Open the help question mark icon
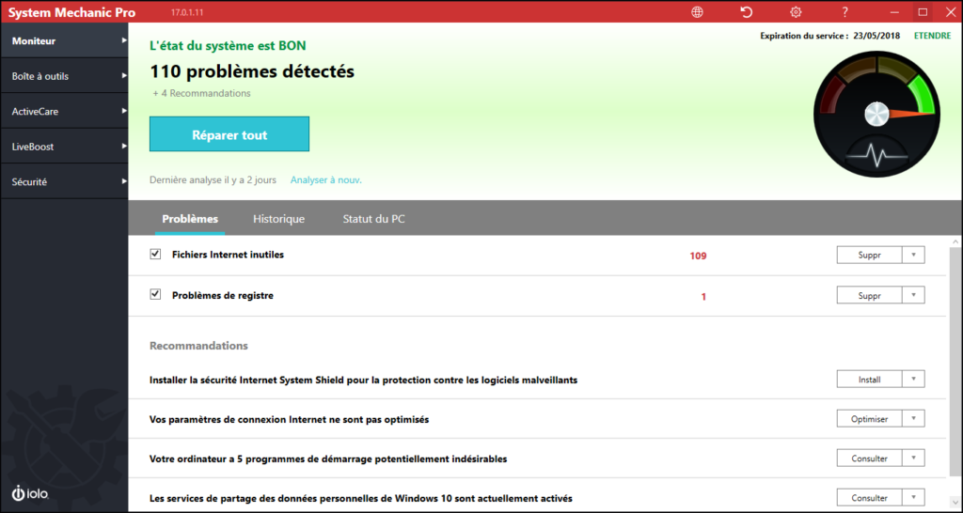Image resolution: width=963 pixels, height=513 pixels. tap(845, 11)
